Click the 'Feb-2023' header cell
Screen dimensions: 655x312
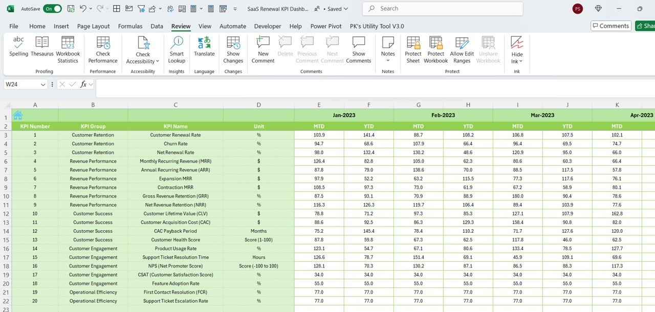point(443,116)
